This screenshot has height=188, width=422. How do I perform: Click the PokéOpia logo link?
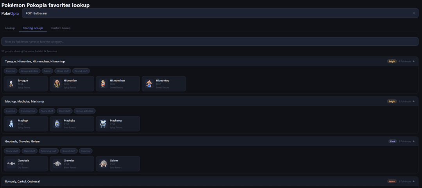[x=10, y=13]
